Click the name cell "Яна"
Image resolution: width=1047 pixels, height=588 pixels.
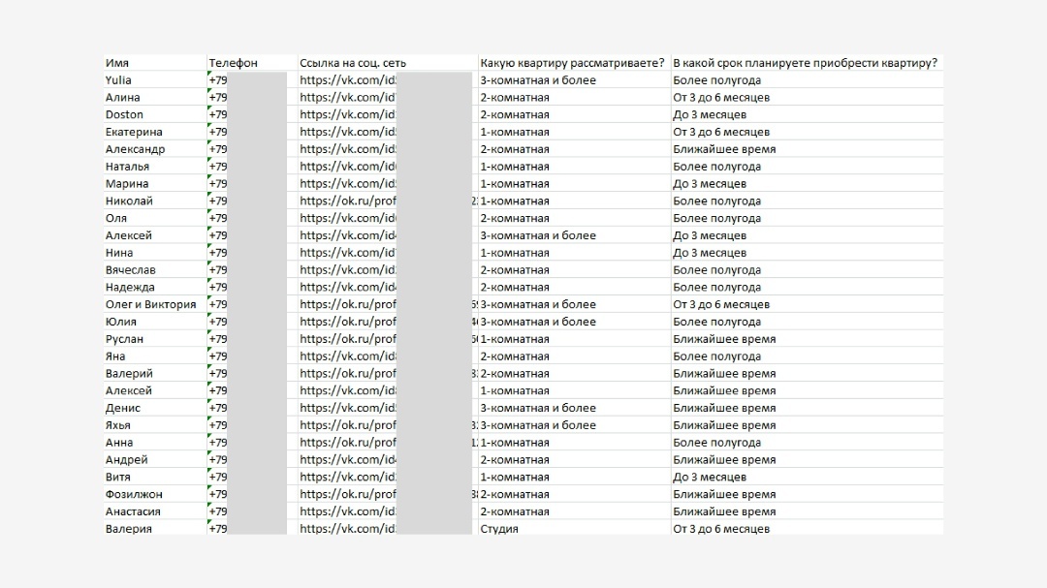point(155,356)
